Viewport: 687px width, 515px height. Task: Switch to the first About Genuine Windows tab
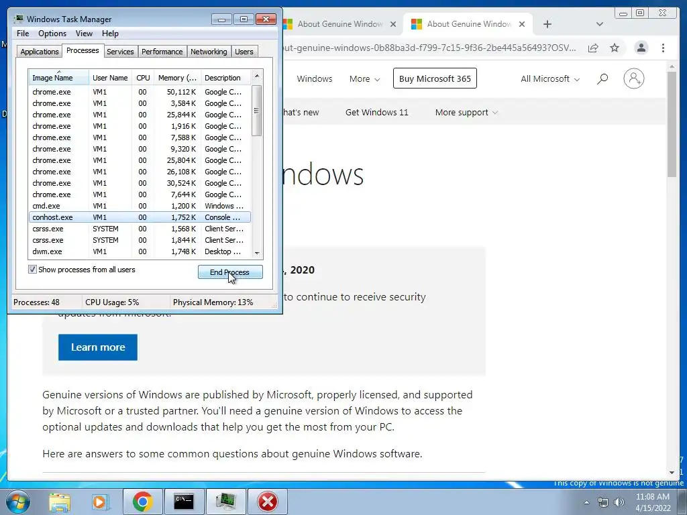(340, 24)
